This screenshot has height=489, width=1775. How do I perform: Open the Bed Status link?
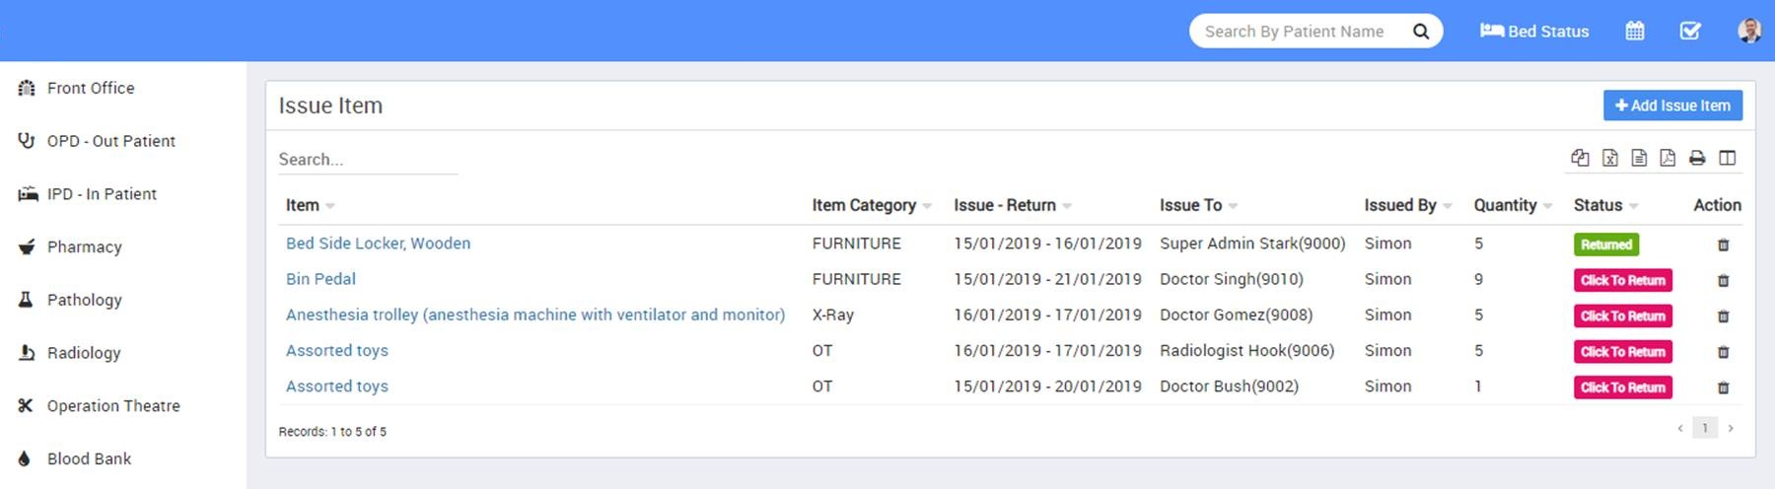[1534, 32]
